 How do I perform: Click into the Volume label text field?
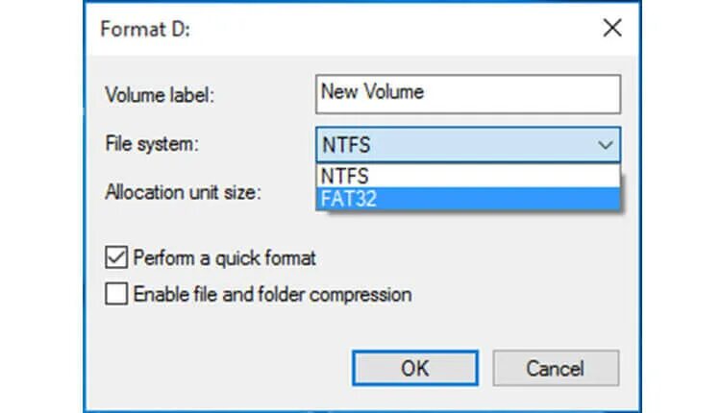coord(519,93)
